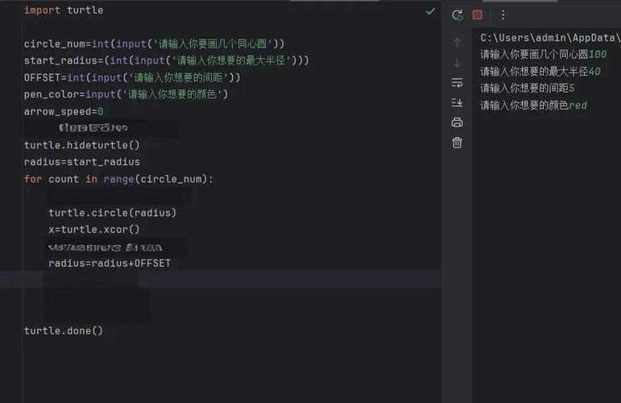Click console line with input 100
This screenshot has width=621, height=403.
pos(544,54)
